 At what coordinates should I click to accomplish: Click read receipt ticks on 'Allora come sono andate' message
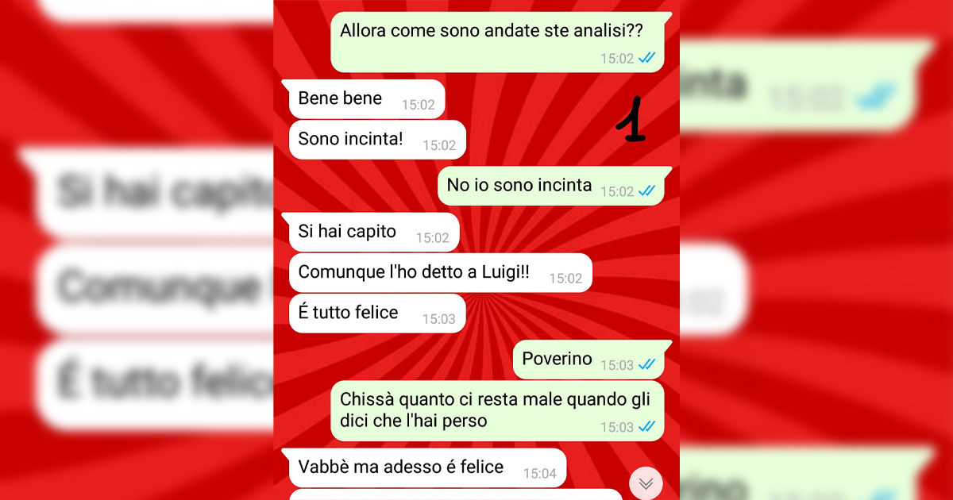coord(646,58)
